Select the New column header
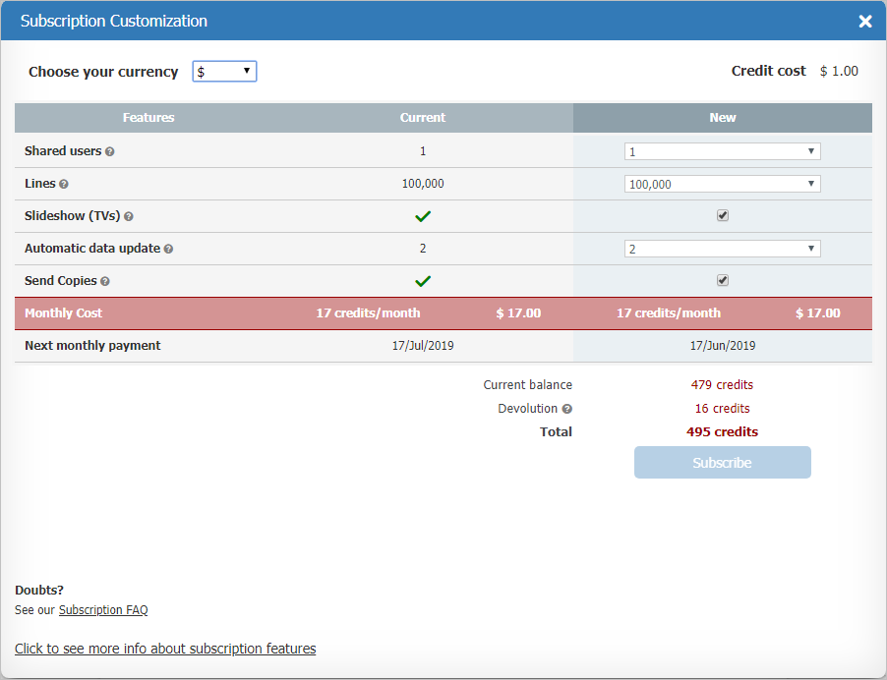 [723, 117]
